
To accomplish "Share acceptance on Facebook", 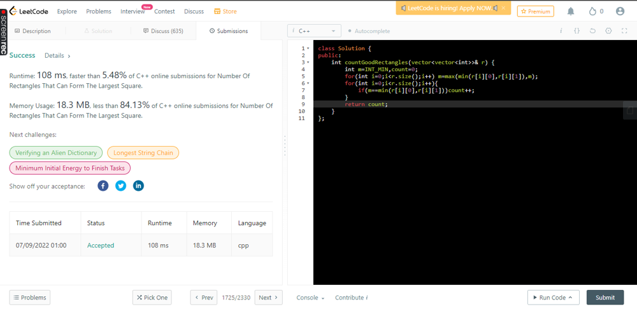I will 103,186.
